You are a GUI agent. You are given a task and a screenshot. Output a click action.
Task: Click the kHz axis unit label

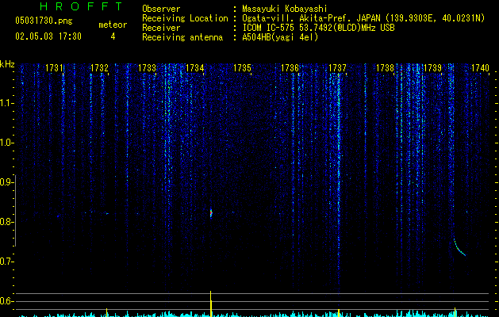7,64
